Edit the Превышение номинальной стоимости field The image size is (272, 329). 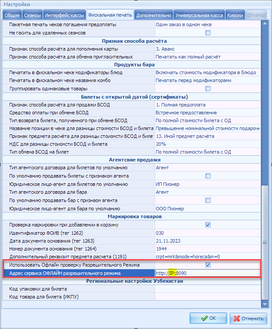pyautogui.click(x=207, y=128)
